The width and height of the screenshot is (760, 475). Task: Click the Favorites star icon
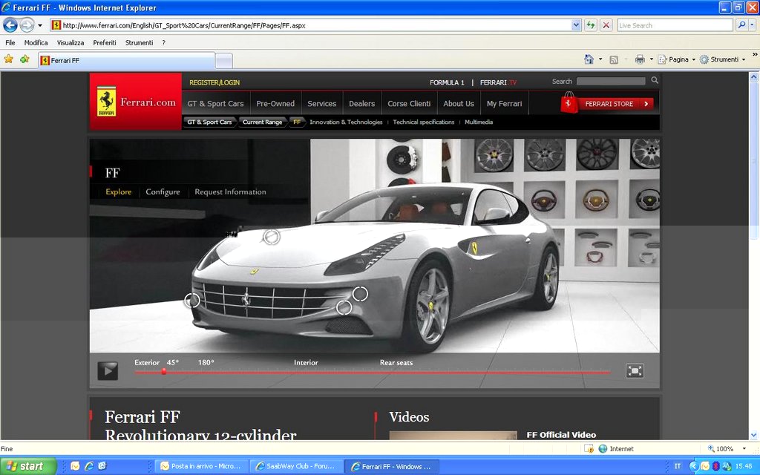(x=9, y=59)
